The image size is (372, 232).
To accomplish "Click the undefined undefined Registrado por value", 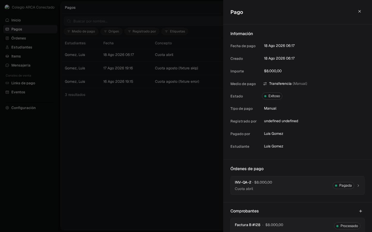I will (281, 121).
